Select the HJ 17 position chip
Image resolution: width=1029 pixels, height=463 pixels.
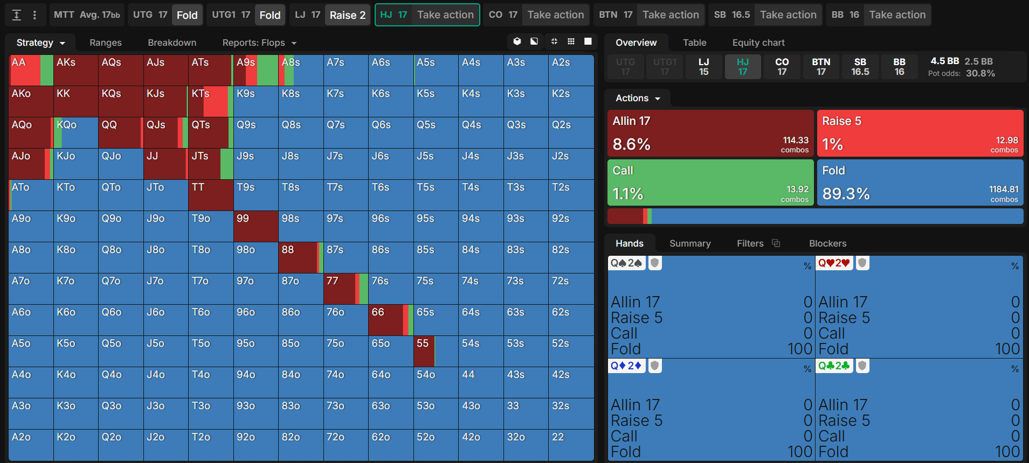click(x=743, y=67)
